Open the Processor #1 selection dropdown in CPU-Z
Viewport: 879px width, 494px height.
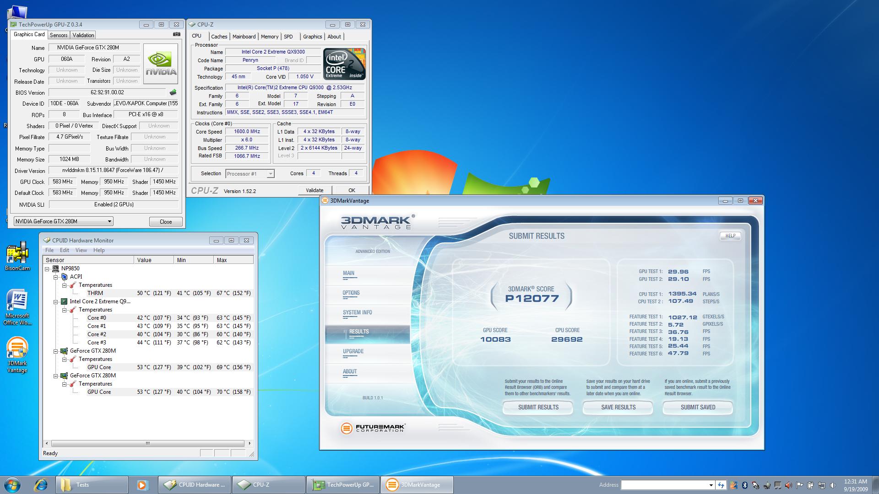point(250,174)
